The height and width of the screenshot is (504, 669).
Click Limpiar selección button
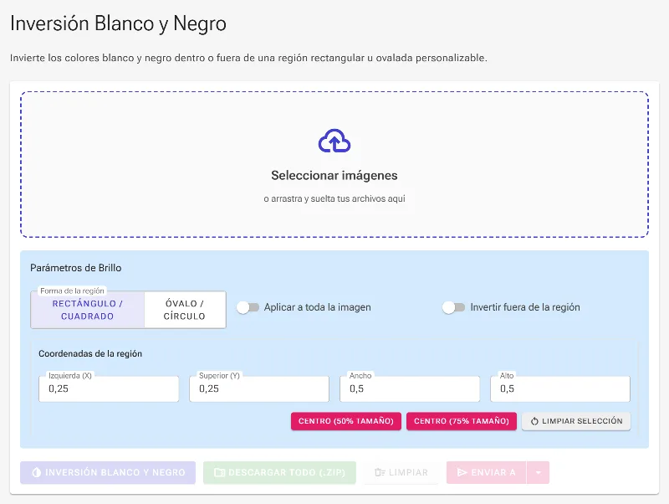pos(576,421)
